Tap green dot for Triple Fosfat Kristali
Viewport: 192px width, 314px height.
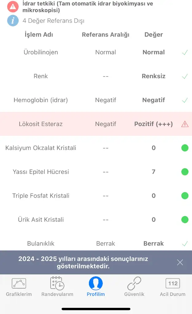(185, 196)
